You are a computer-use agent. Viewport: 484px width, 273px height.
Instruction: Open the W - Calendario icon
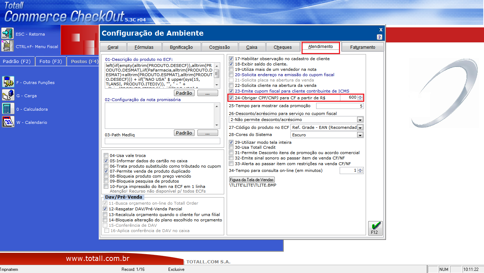click(8, 122)
